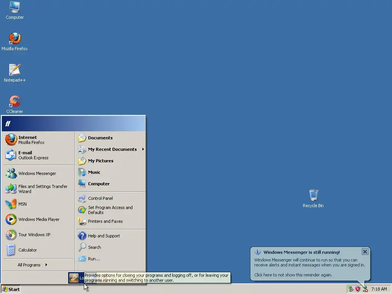392x294 pixels.
Task: Open Music folder in Start menu
Action: (x=111, y=172)
